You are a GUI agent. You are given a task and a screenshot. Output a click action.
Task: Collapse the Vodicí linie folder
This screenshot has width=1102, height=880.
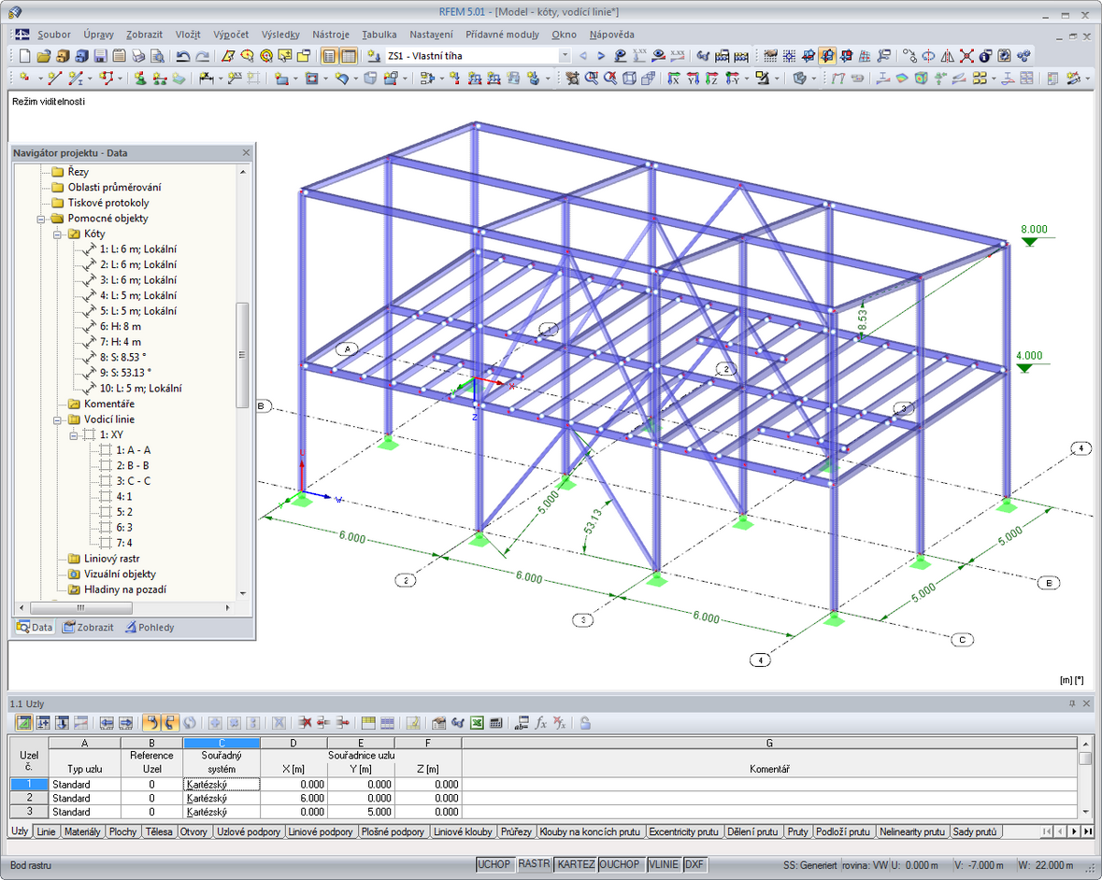point(58,419)
